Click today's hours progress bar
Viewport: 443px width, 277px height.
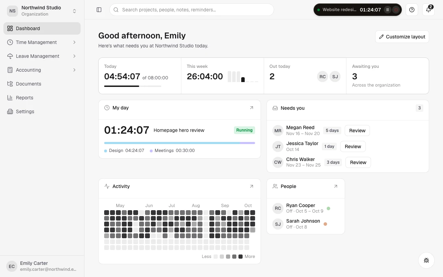(x=133, y=86)
